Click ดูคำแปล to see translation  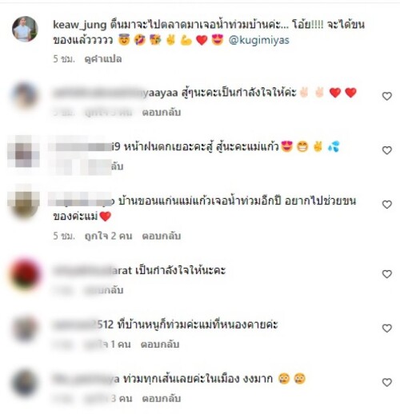point(103,59)
